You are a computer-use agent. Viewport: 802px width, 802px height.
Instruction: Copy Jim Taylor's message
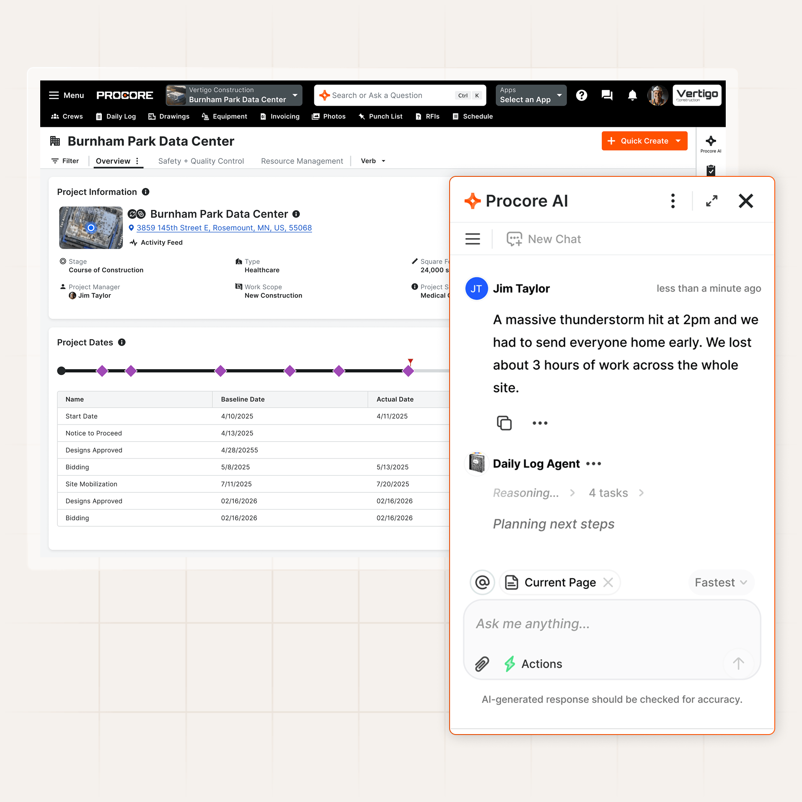(504, 423)
